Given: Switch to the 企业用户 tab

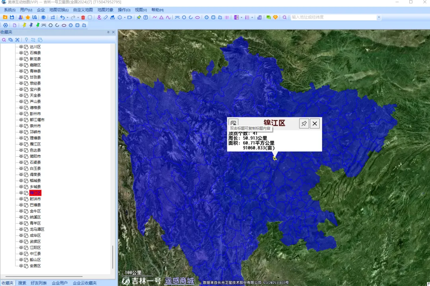Looking at the screenshot, I should coord(59,283).
